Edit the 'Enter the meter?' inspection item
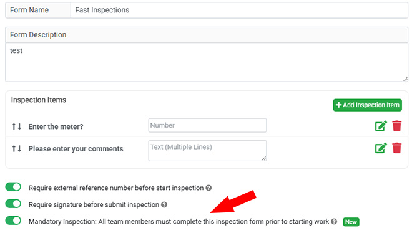This screenshot has width=412, height=238. (x=381, y=126)
